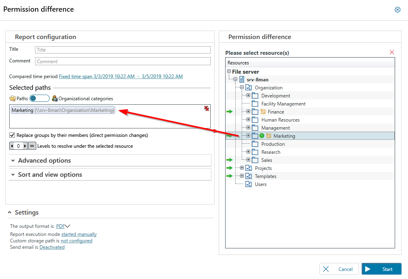Toggle the Paths / Organizational categories switch
This screenshot has height=279, width=408.
click(x=39, y=99)
